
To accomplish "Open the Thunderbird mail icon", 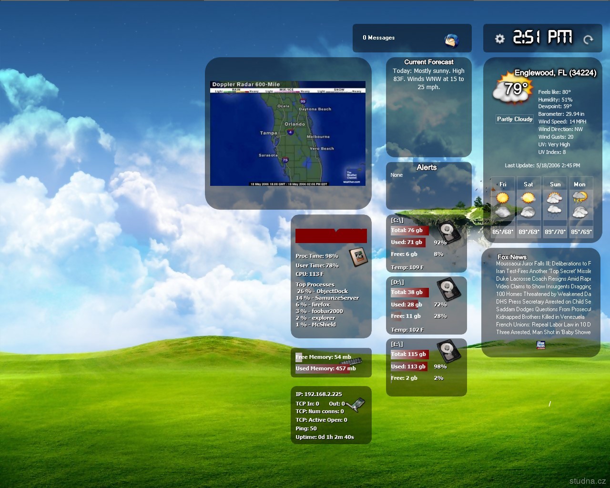I will (452, 41).
